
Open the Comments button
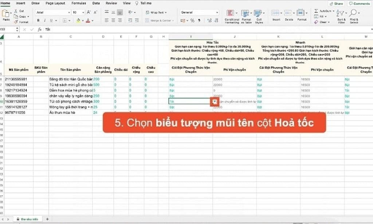(359, 4)
